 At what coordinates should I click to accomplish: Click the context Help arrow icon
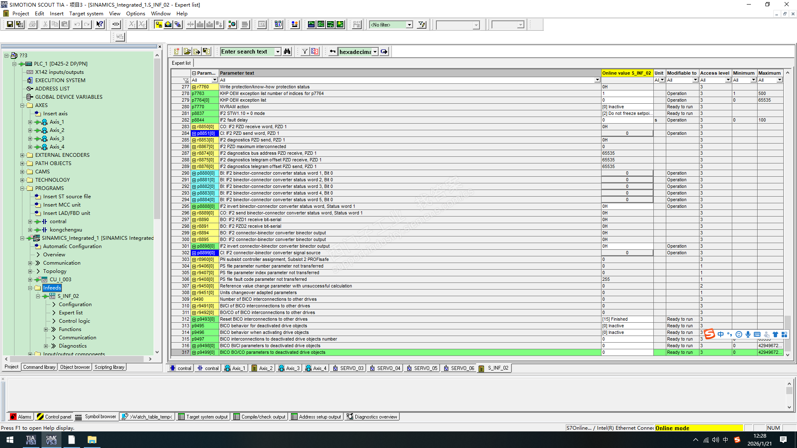[x=100, y=24]
